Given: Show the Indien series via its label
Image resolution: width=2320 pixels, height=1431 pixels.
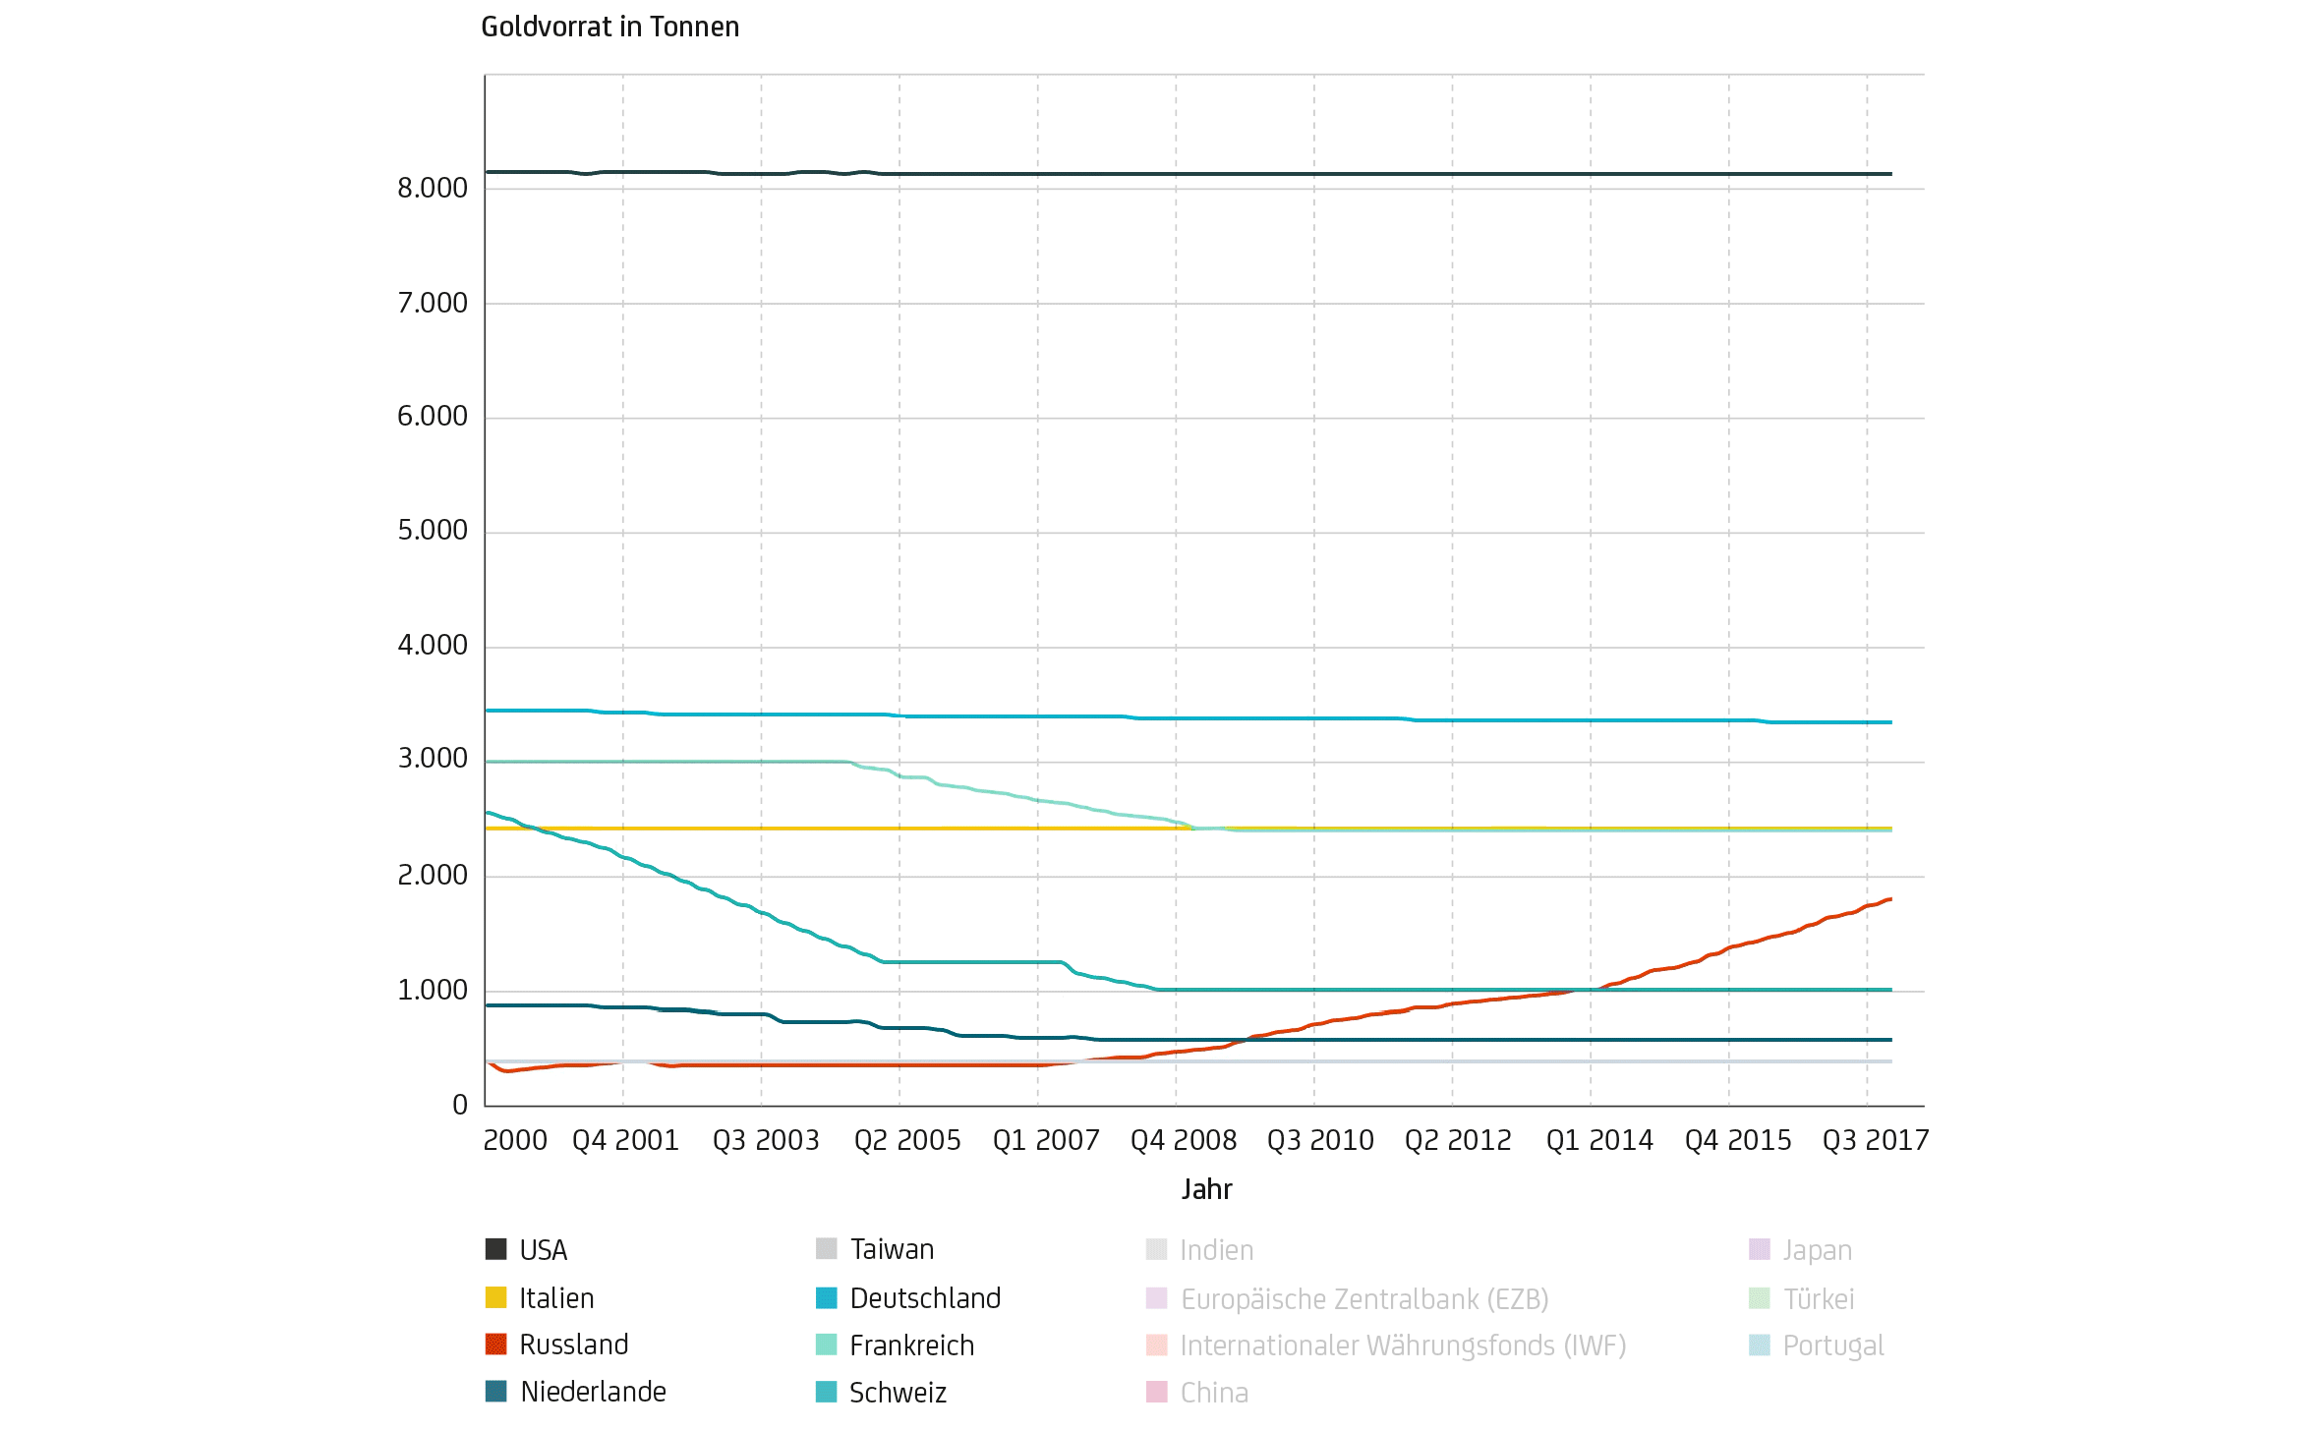Looking at the screenshot, I should click(1217, 1250).
